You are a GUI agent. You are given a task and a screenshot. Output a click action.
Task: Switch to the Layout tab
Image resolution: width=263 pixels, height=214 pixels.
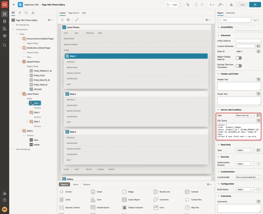(x=62, y=13)
